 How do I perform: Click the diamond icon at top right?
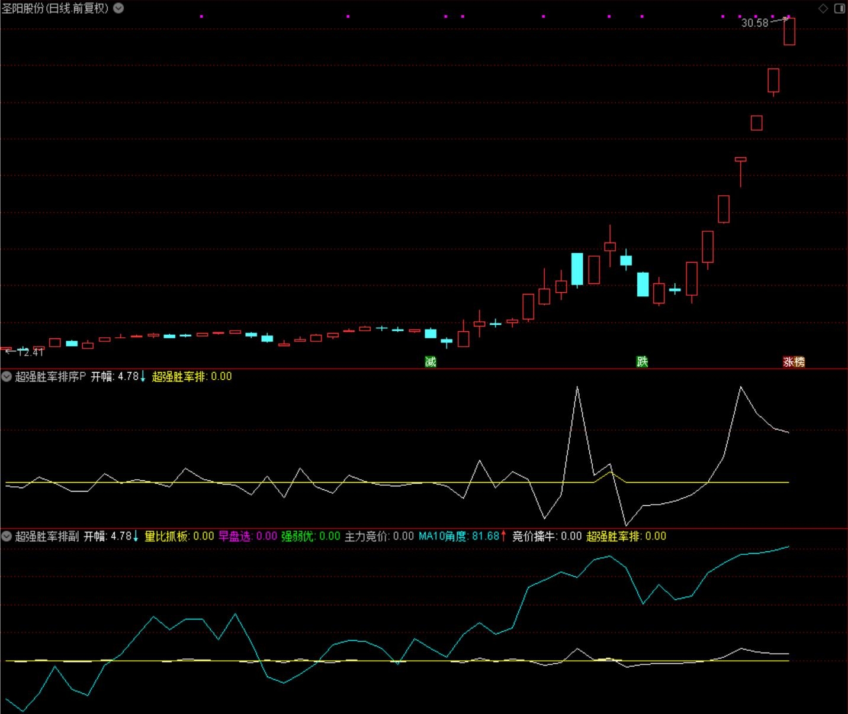coord(823,8)
